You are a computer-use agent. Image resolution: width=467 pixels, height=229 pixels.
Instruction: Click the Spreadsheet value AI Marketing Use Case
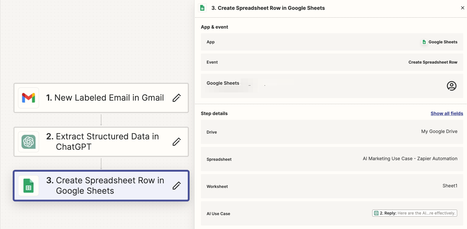tap(410, 158)
